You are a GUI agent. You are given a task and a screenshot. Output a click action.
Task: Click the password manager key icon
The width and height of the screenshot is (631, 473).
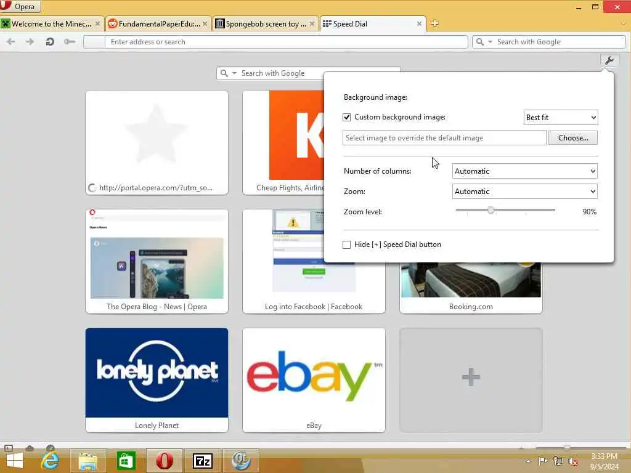click(x=70, y=41)
